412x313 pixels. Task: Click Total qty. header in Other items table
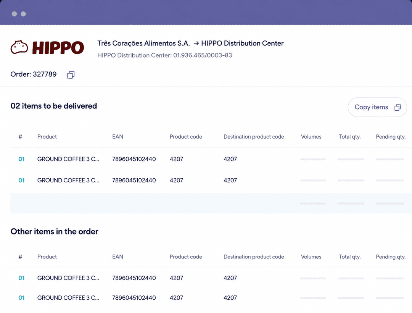350,257
